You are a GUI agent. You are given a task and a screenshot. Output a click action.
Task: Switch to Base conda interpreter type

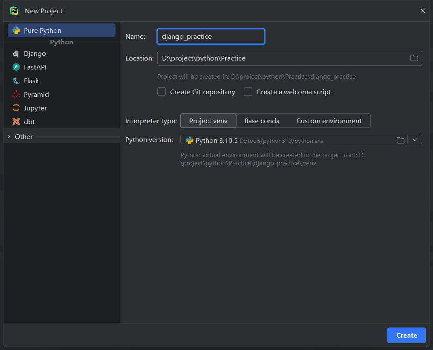(262, 121)
